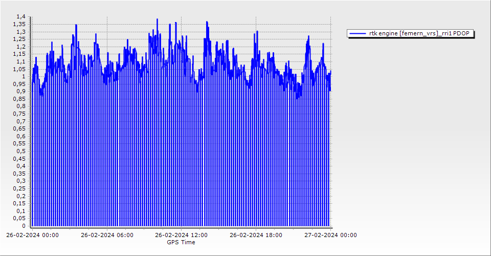Image resolution: width=491 pixels, height=256 pixels.
Task: Click the 1,2 y-axis tick label
Action: (x=20, y=47)
